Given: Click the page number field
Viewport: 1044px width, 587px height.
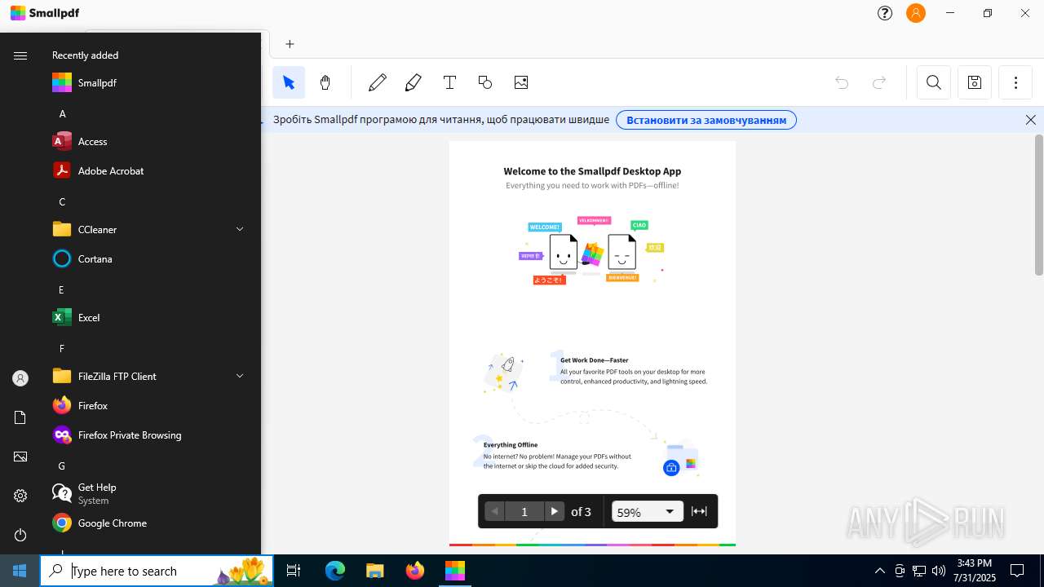Looking at the screenshot, I should pos(524,511).
